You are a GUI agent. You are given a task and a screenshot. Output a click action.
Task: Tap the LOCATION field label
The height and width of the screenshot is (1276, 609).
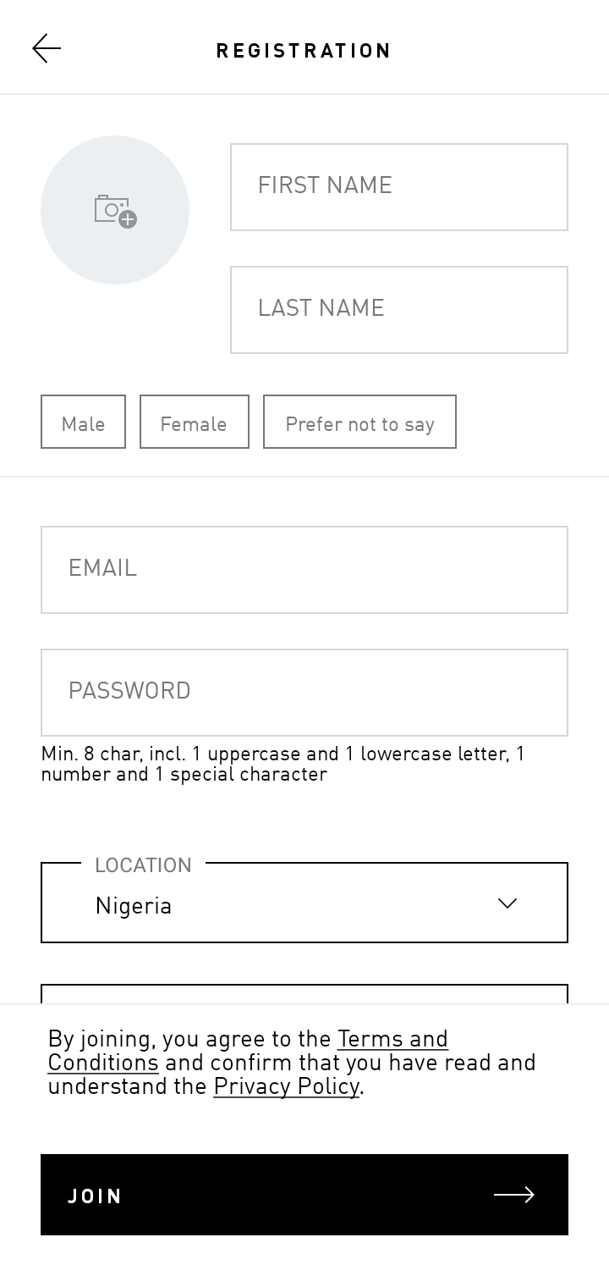(143, 864)
